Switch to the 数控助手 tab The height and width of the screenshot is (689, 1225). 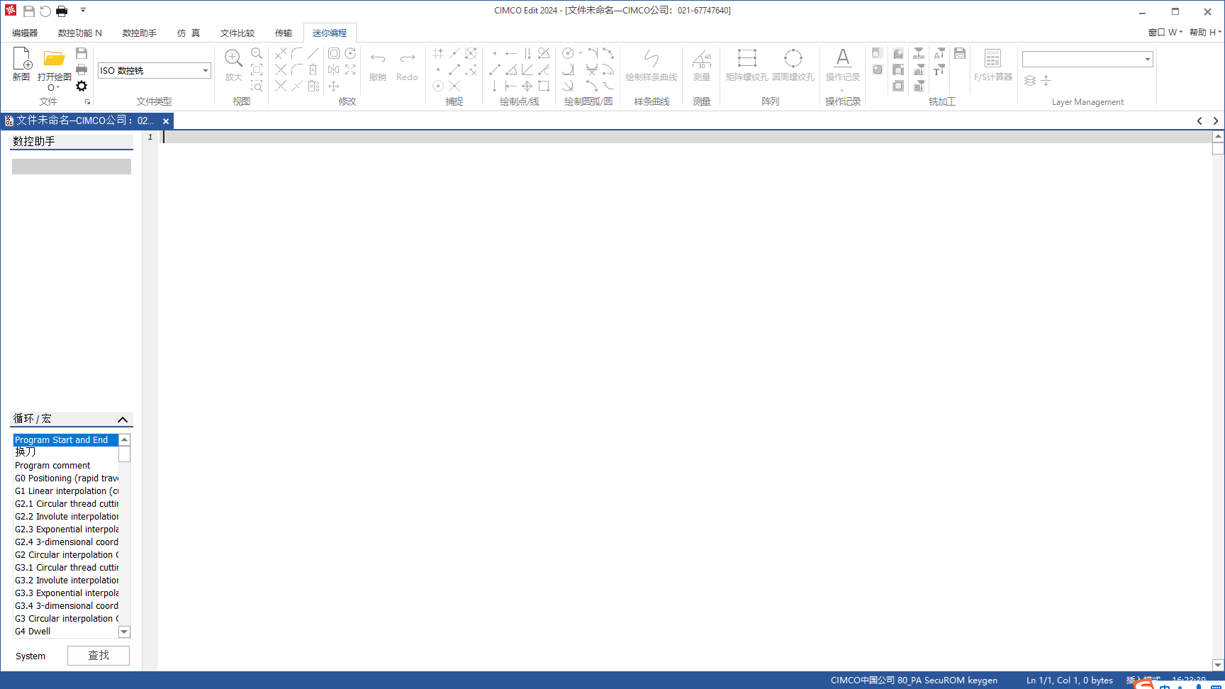pyautogui.click(x=140, y=33)
